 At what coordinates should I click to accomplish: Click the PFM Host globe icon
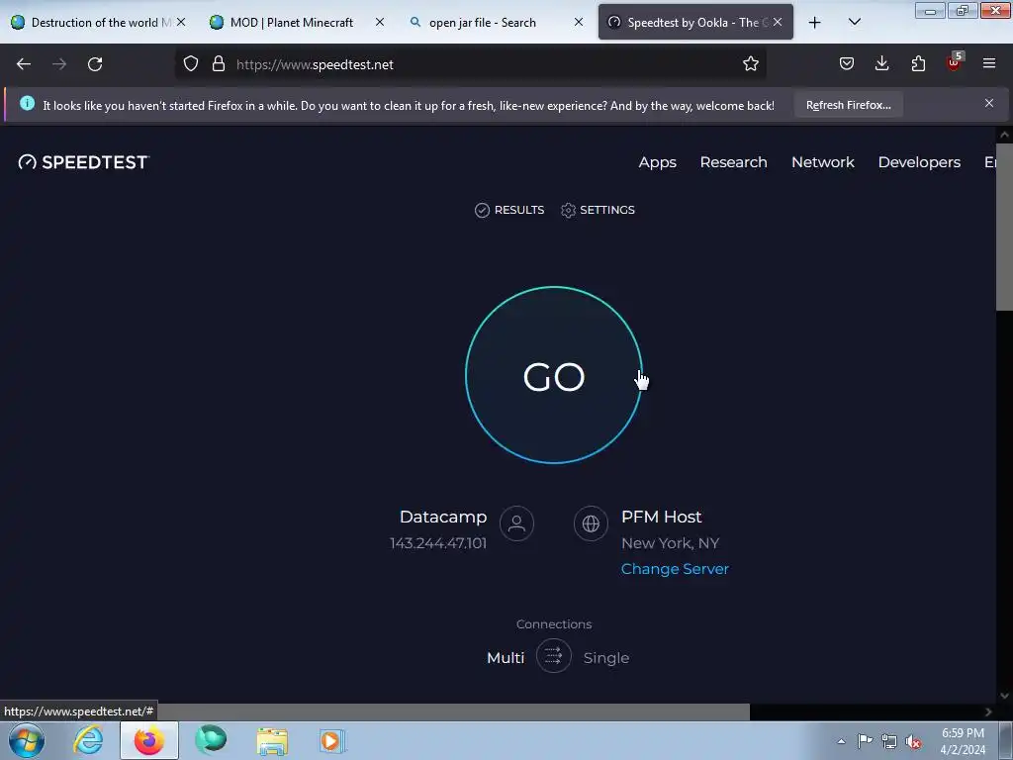[x=591, y=523]
